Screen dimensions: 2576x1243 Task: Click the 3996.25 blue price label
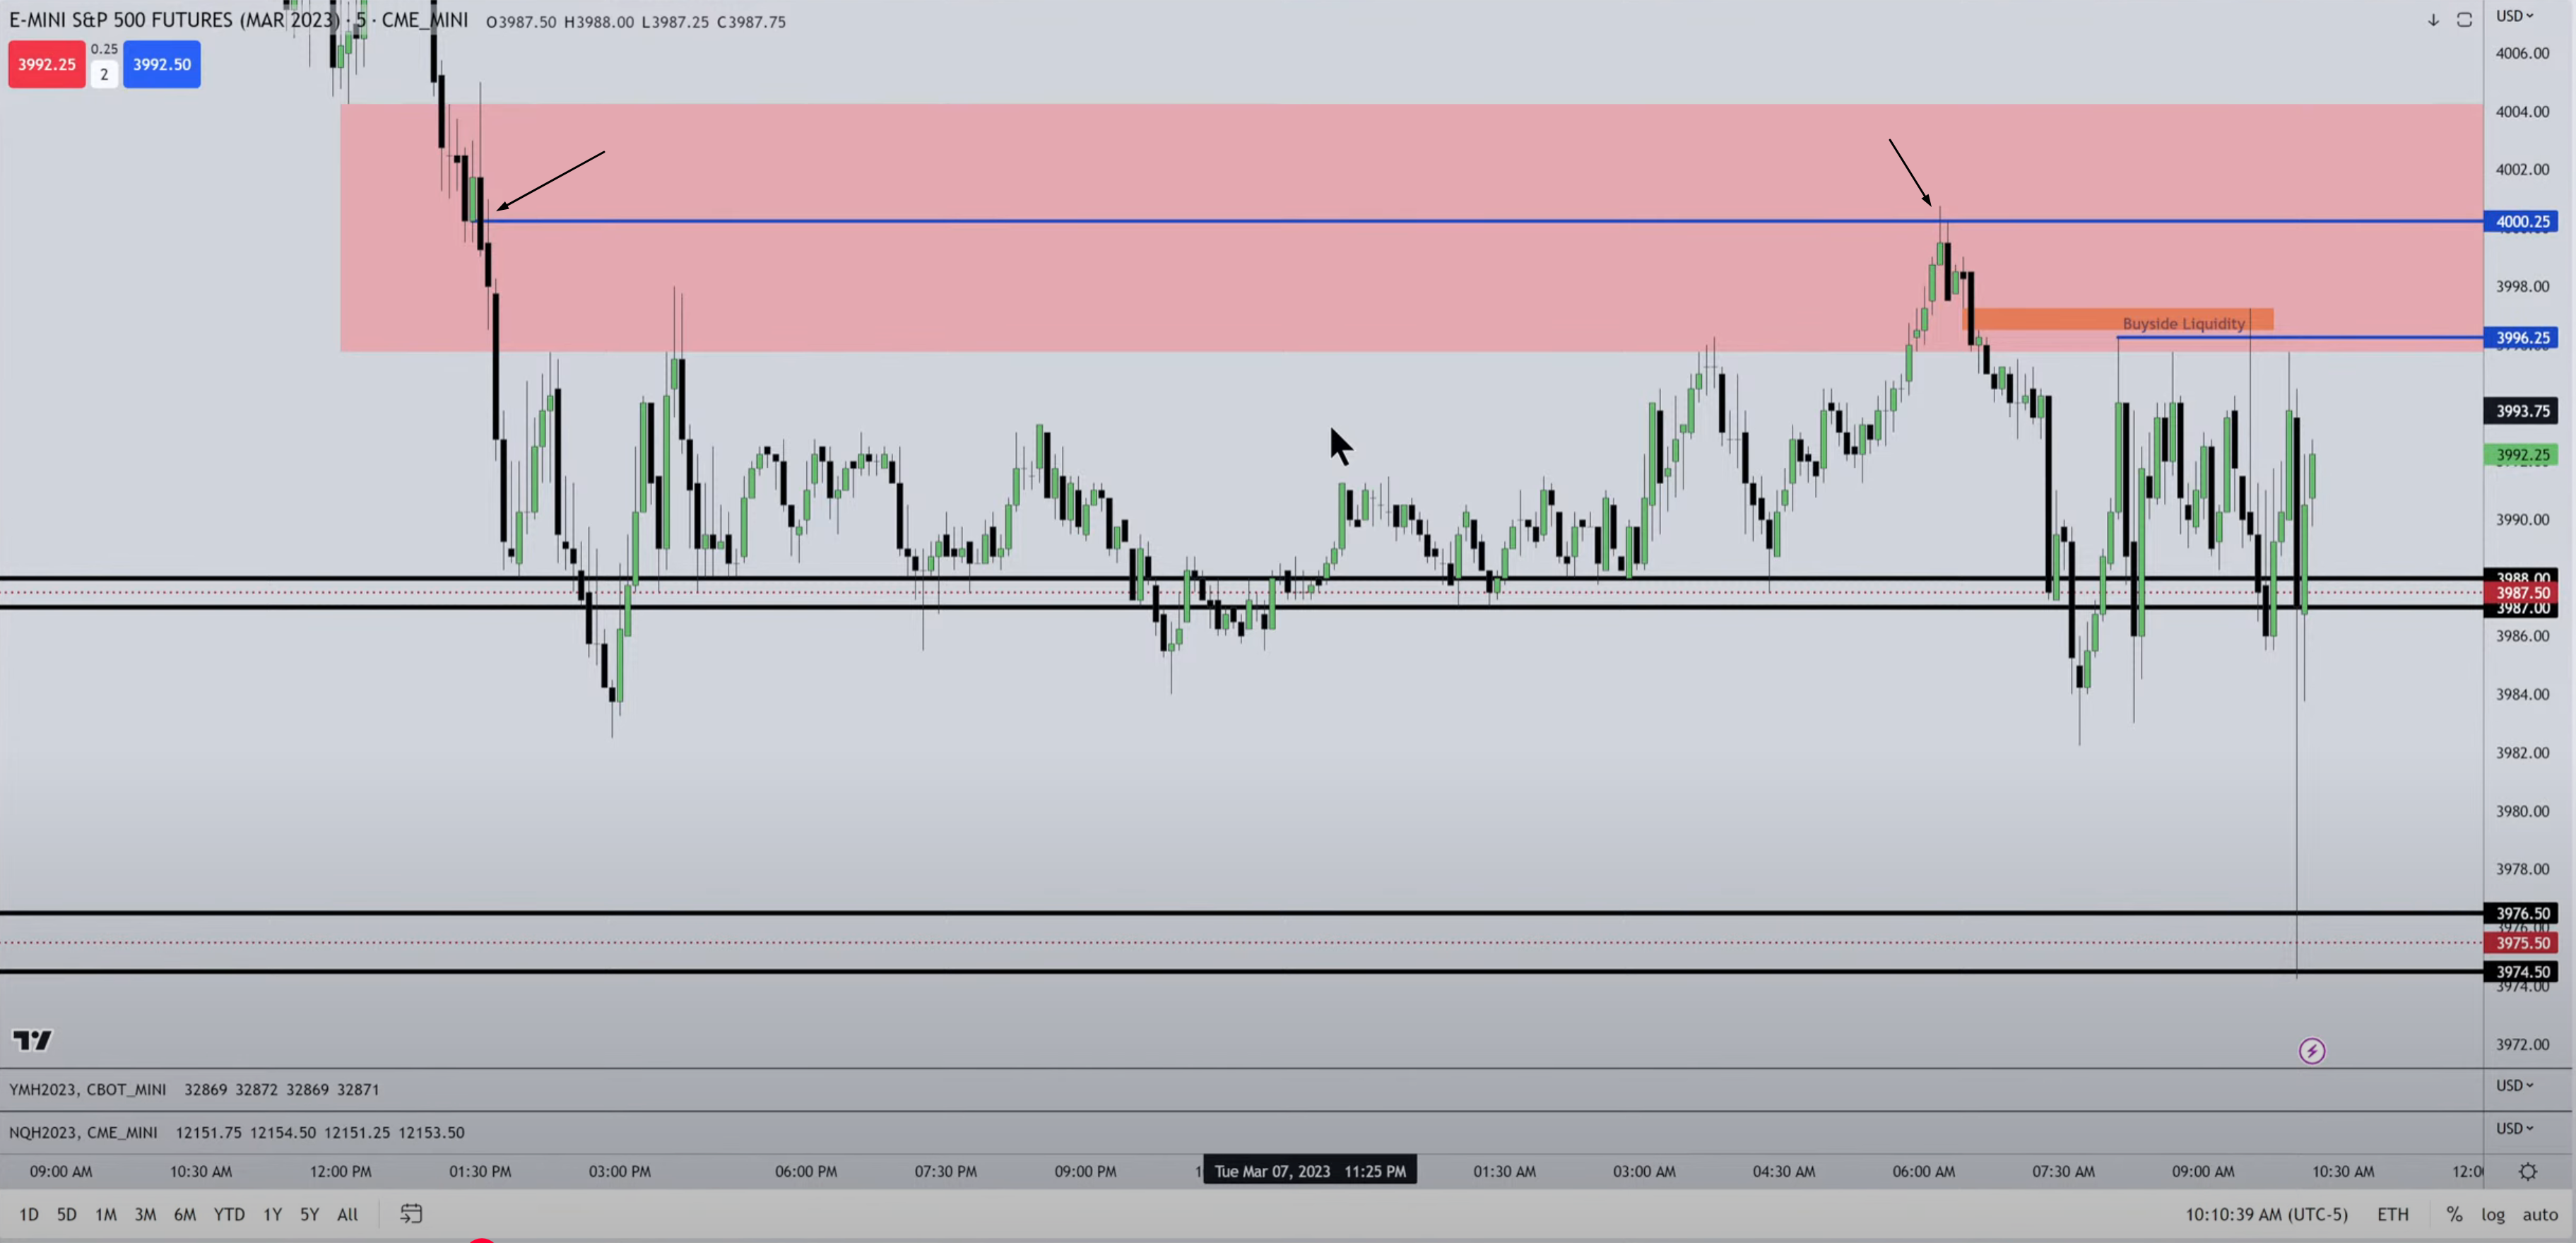[2521, 338]
